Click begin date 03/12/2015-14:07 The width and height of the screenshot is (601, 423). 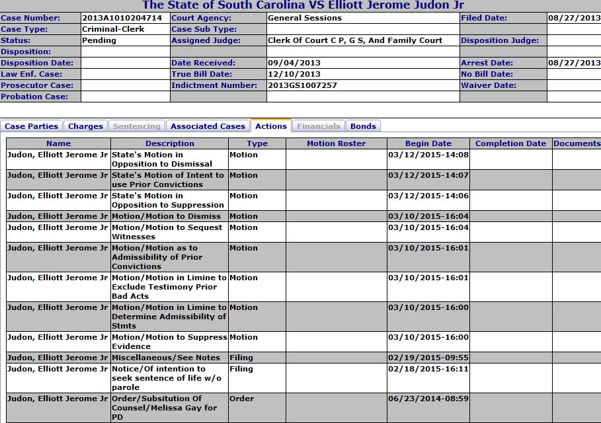coord(428,175)
